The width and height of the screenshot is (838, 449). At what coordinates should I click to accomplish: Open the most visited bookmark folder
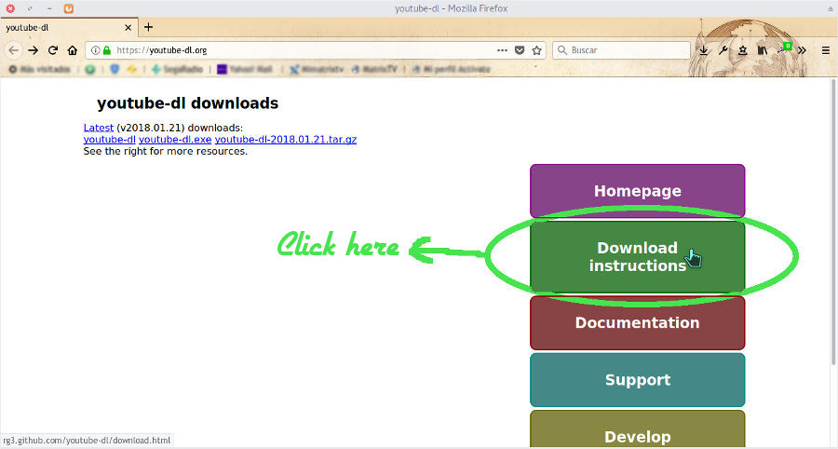click(x=39, y=70)
